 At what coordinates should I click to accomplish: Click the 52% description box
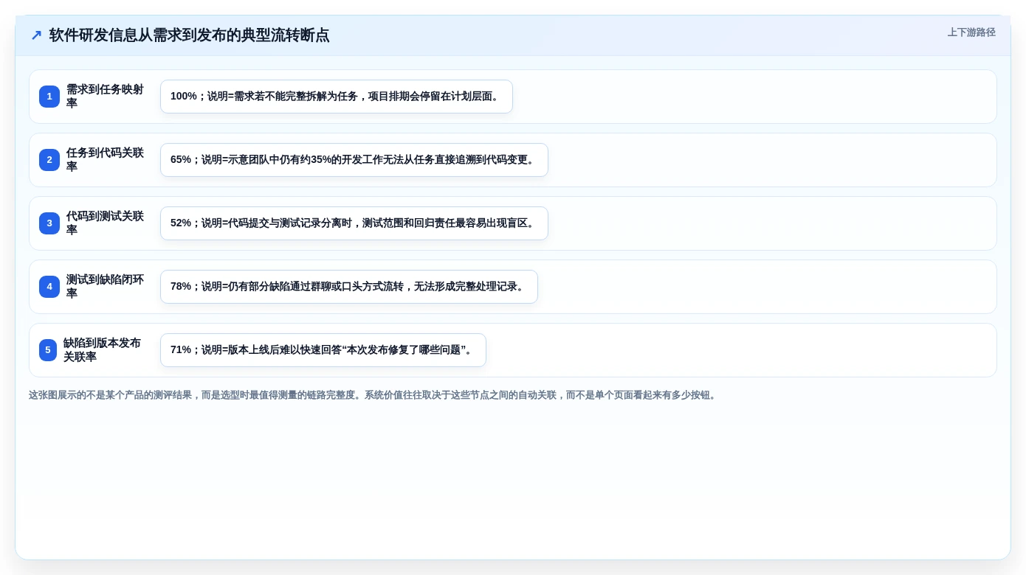(354, 223)
